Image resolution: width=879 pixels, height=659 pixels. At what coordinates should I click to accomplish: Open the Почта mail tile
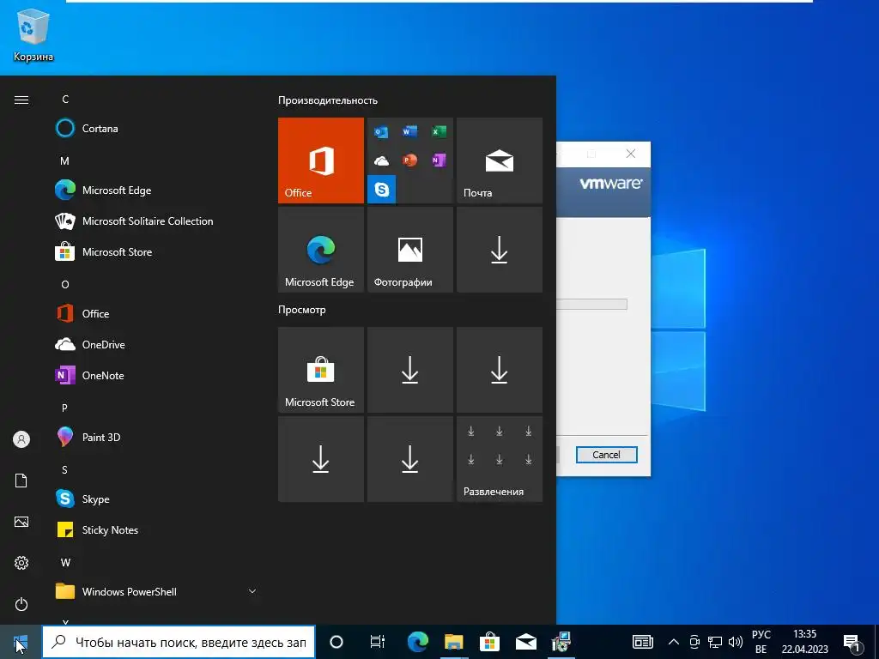500,160
